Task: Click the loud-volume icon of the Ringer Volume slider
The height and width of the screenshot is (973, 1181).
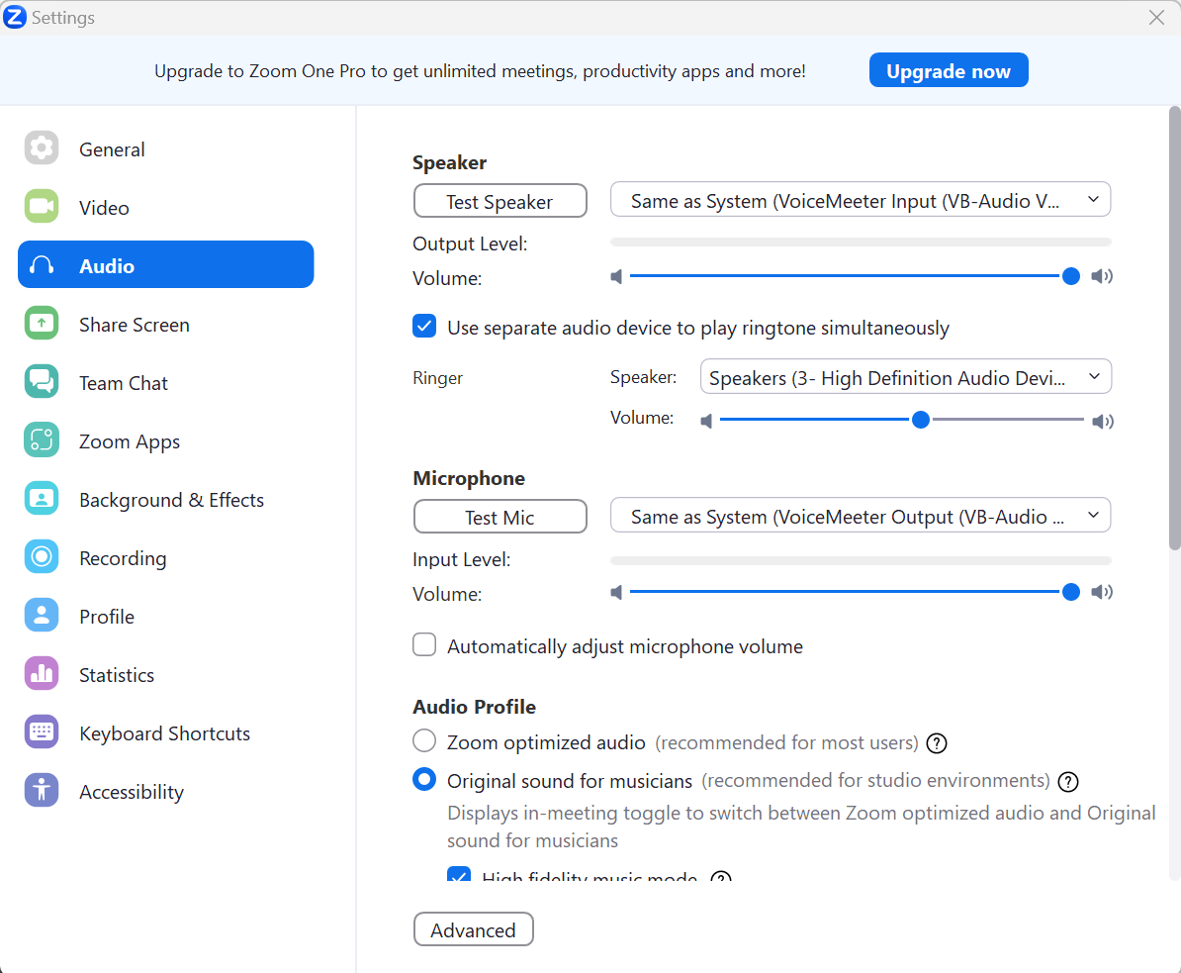Action: click(x=1103, y=421)
